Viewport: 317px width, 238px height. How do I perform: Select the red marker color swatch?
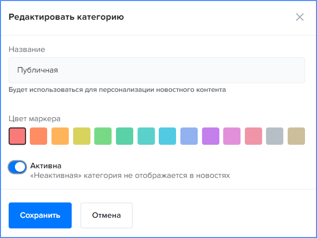[17, 136]
